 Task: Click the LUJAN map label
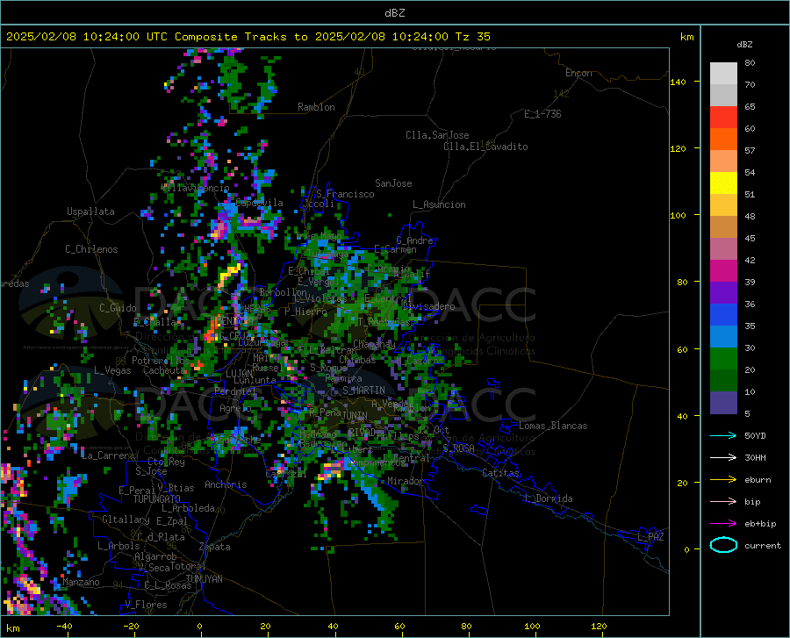click(x=239, y=374)
